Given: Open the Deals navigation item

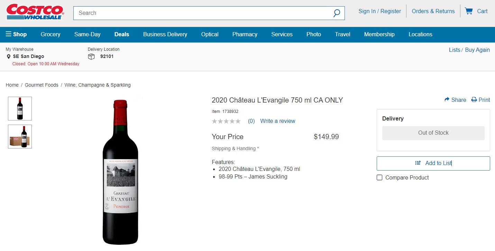Looking at the screenshot, I should (x=122, y=34).
